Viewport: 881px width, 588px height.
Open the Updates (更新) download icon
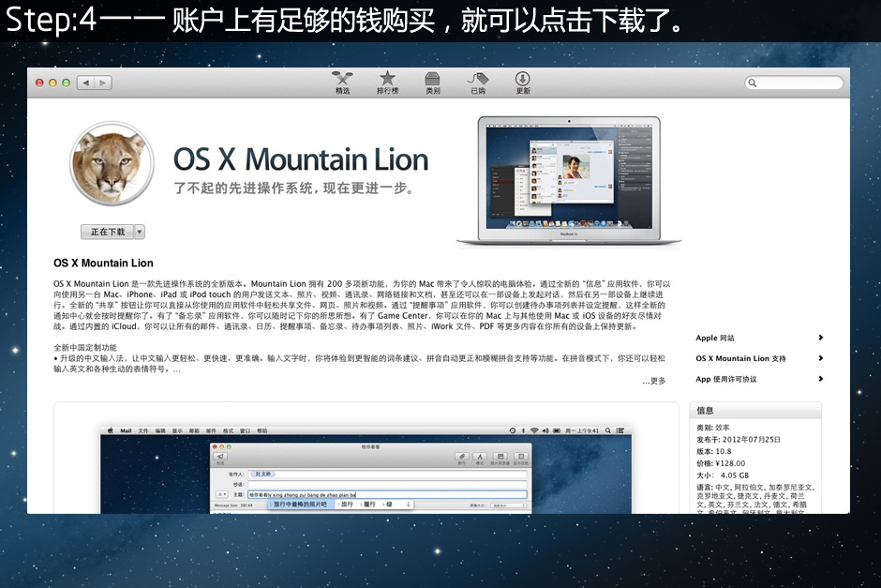523,83
